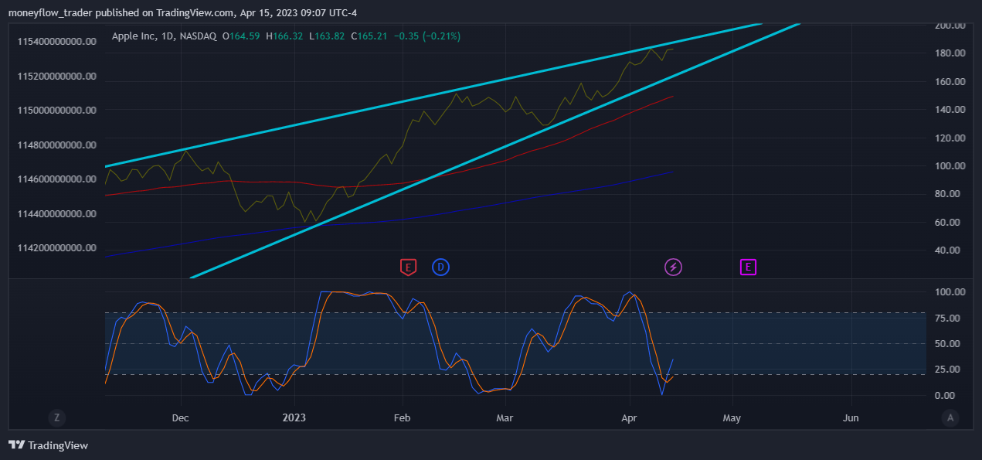
Task: Click the close value C165.21
Action: coord(369,36)
